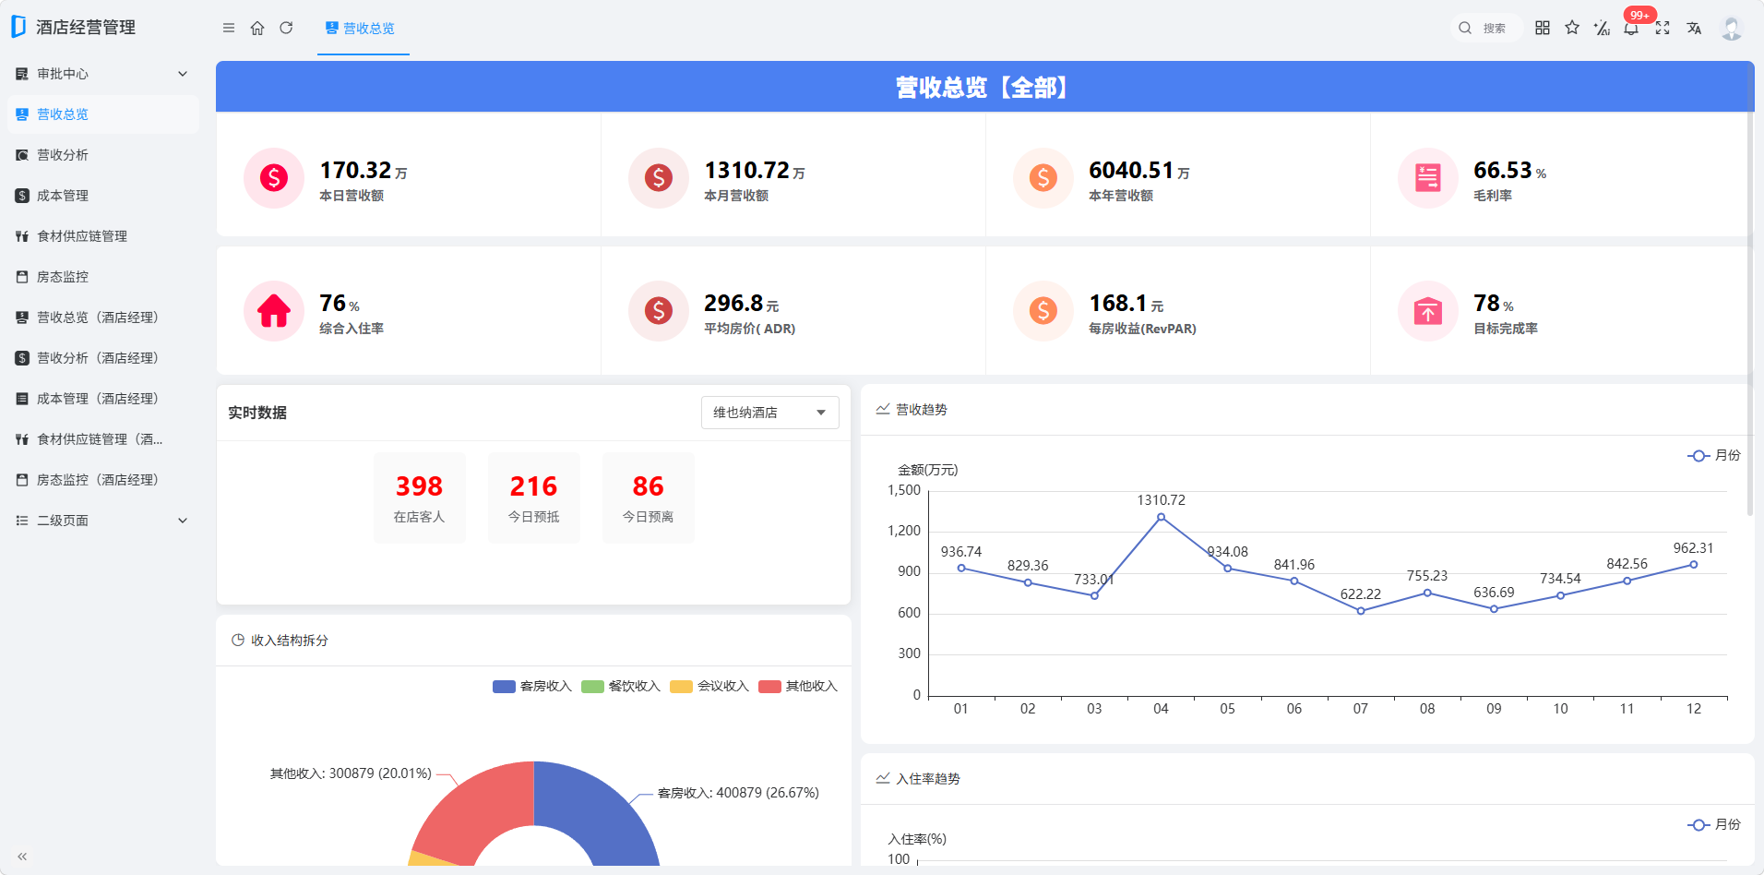This screenshot has height=875, width=1764.
Task: Click the 搜索 search field
Action: 1485,28
